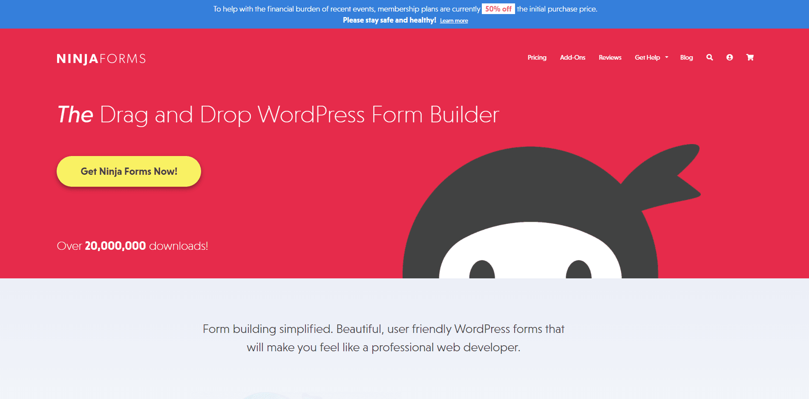View the shopping cart icon
Viewport: 809px width, 399px height.
click(750, 58)
